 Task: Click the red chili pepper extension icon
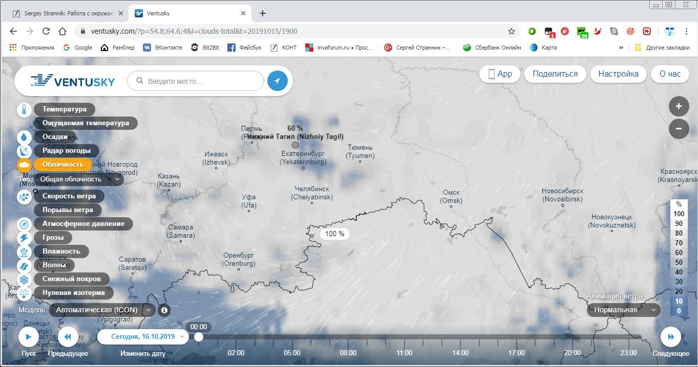598,31
